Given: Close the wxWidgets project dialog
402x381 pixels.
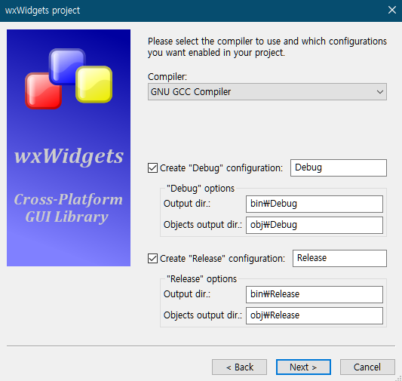Looking at the screenshot, I should tap(392, 10).
